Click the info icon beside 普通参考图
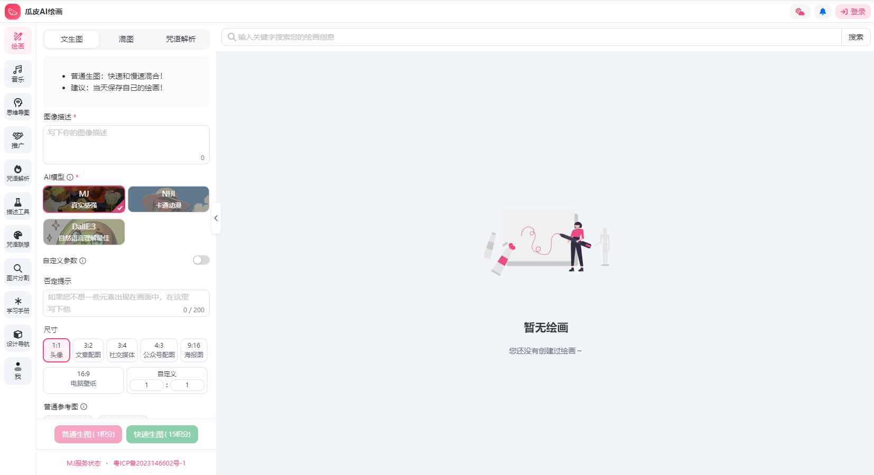874x475 pixels. pos(84,406)
